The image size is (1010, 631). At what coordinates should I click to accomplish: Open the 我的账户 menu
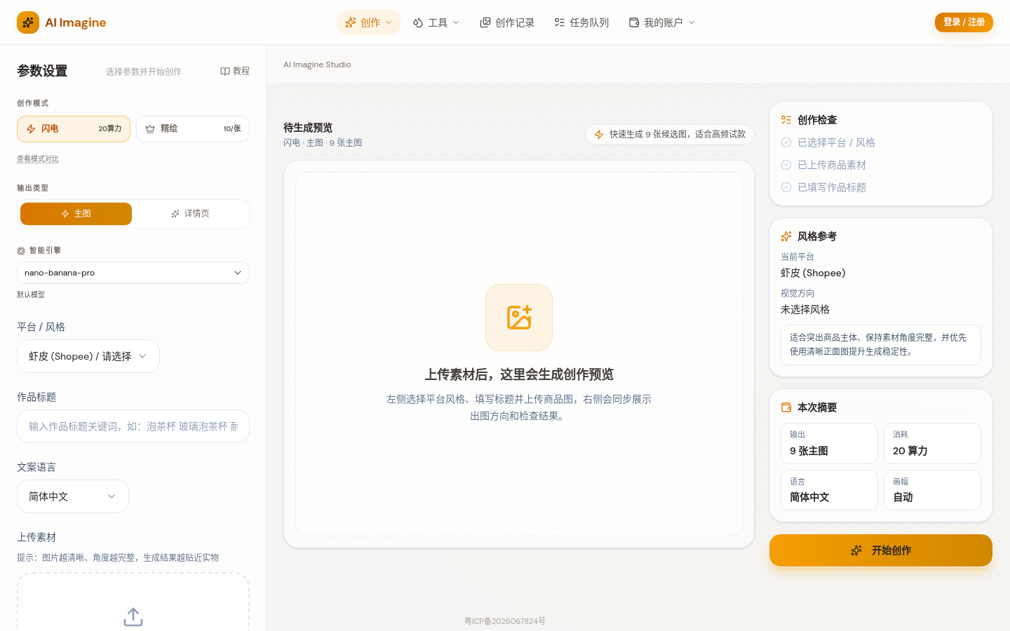pyautogui.click(x=662, y=22)
